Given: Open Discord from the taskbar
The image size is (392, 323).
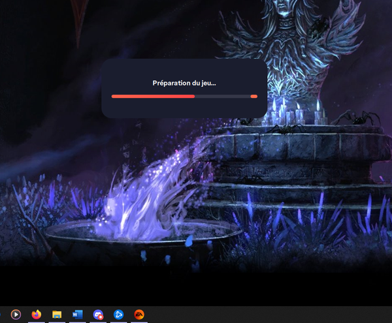Looking at the screenshot, I should (x=98, y=315).
